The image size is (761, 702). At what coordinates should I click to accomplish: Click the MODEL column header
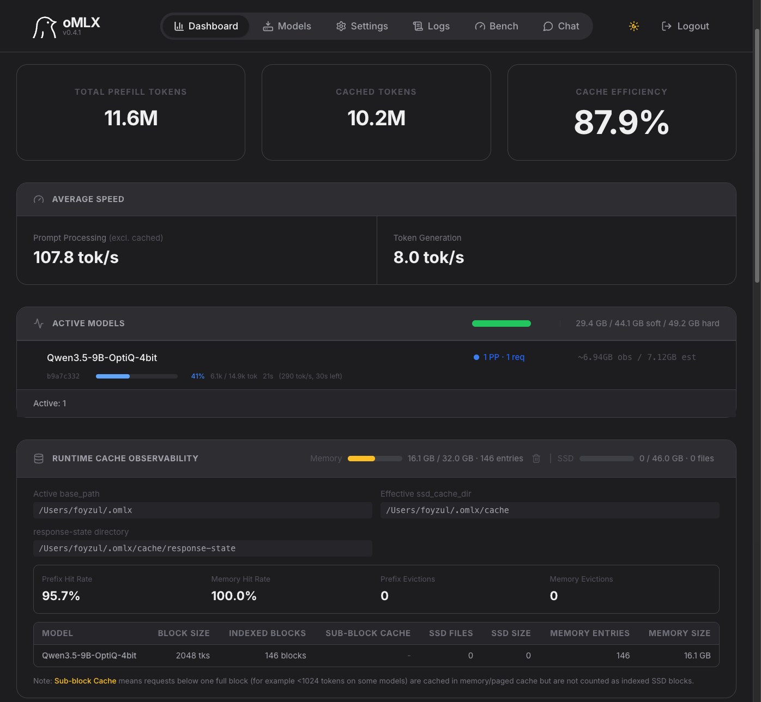57,633
